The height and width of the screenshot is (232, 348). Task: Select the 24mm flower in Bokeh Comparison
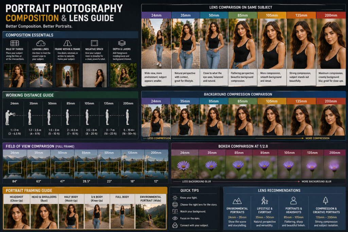pyautogui.click(x=185, y=167)
